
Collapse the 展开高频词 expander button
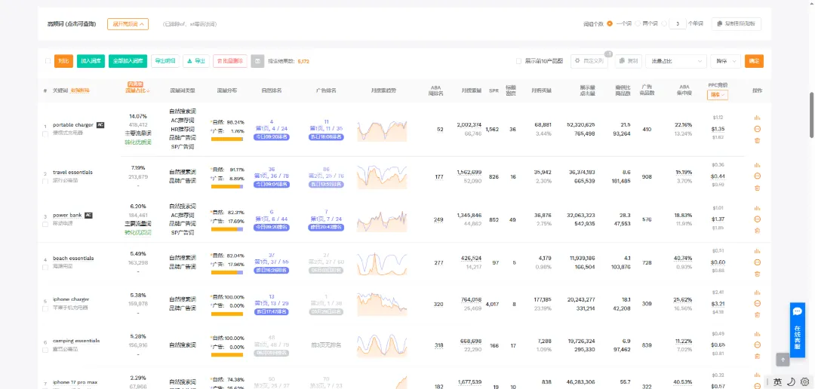[x=128, y=24]
